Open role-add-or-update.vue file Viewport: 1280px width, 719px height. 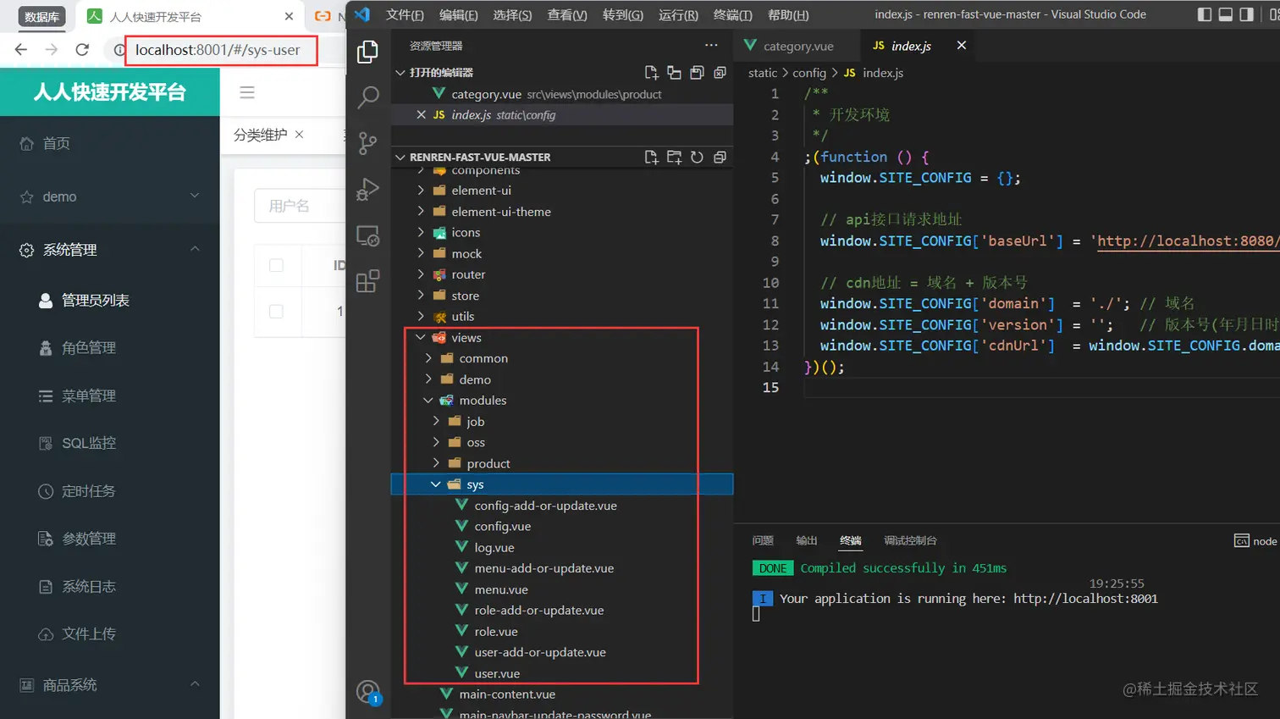[538, 610]
